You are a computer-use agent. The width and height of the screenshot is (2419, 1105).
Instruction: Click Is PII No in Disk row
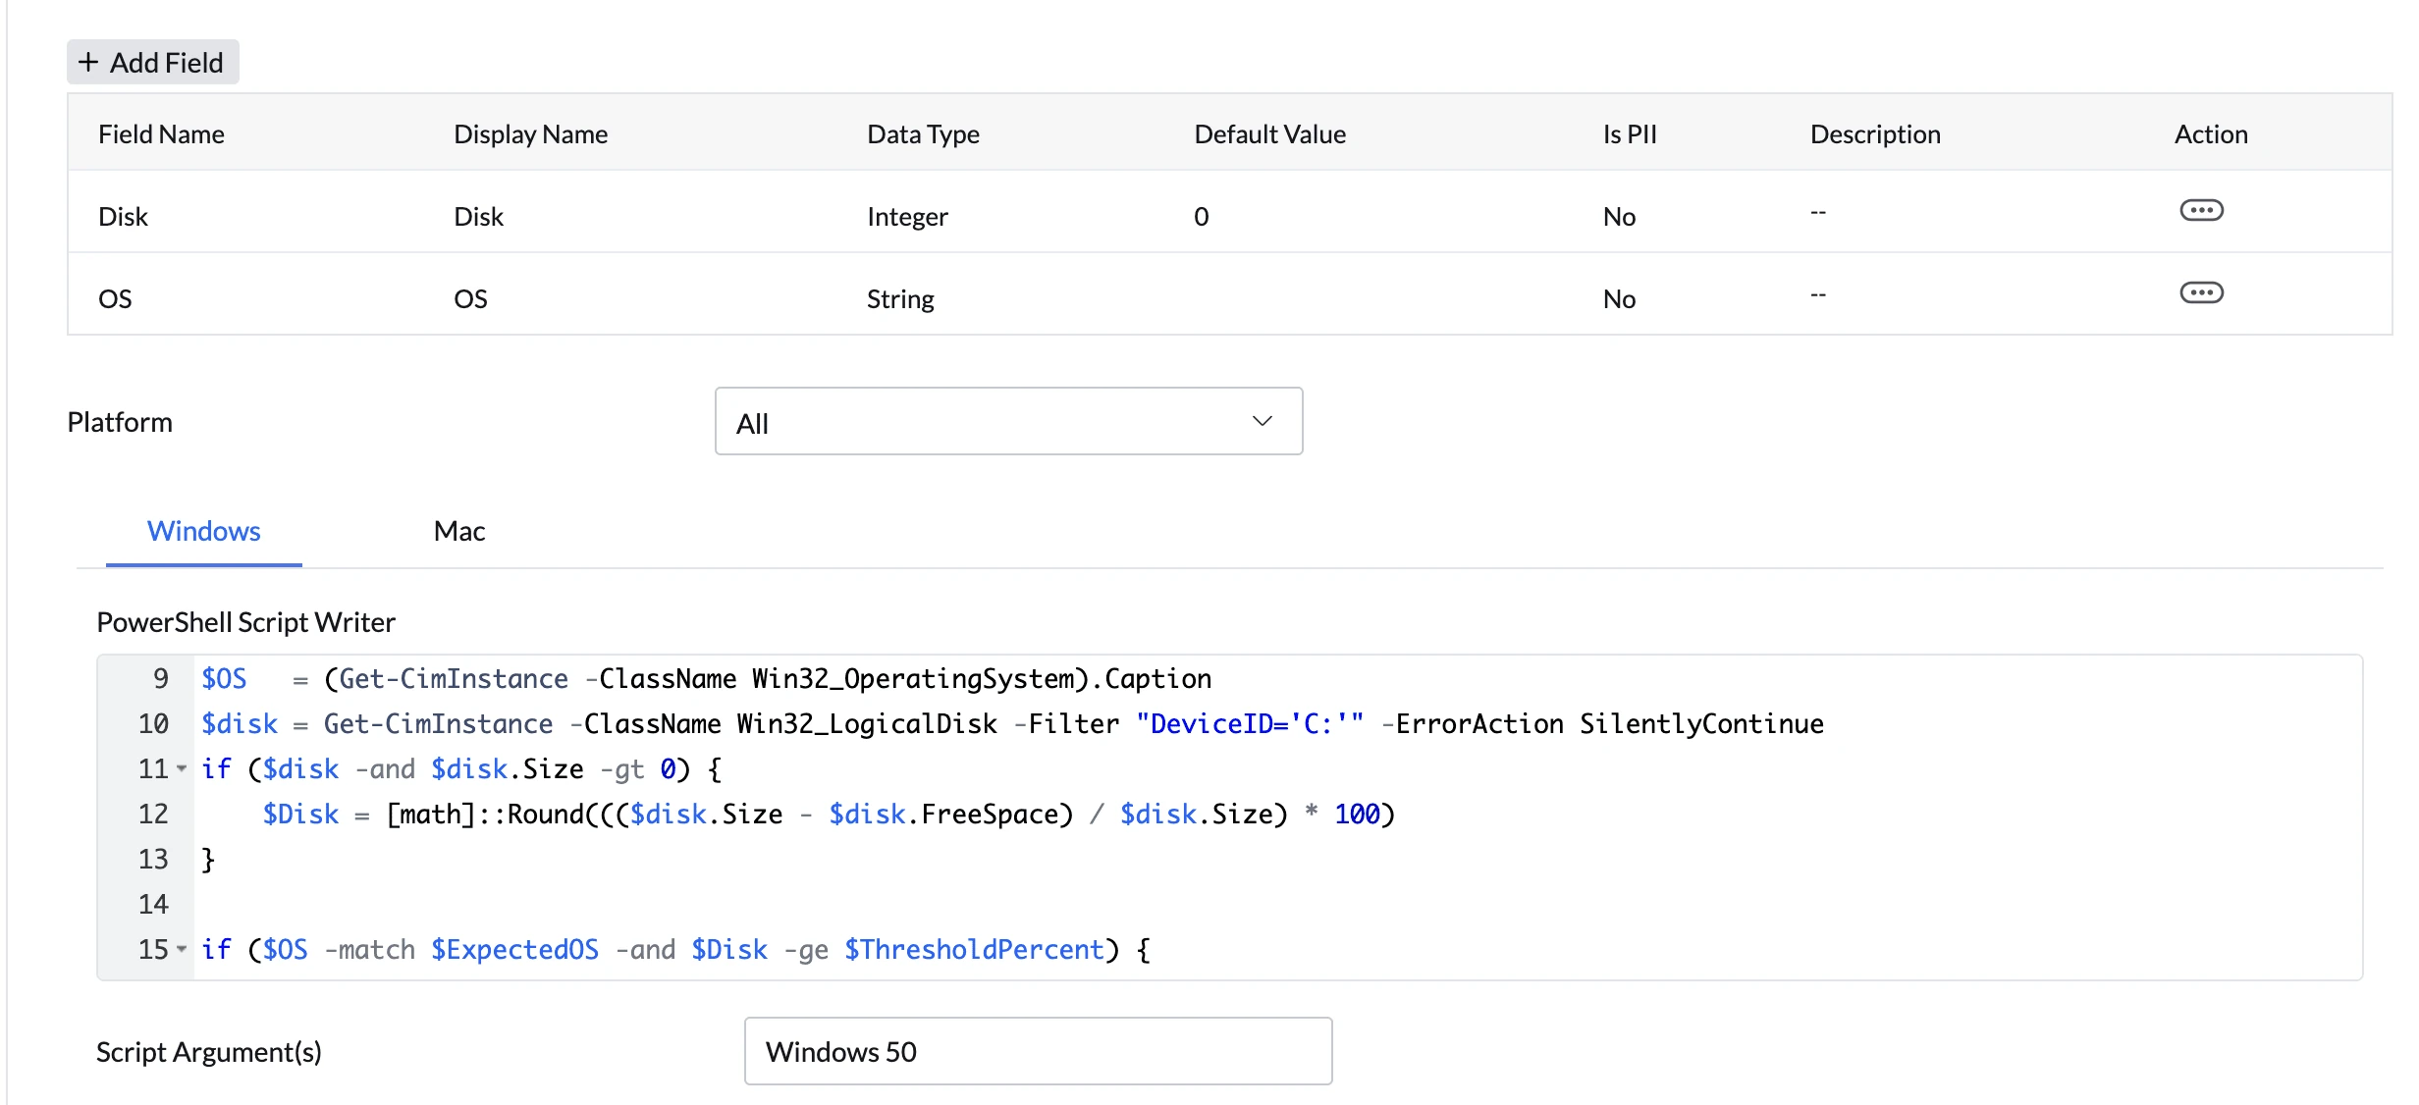tap(1619, 217)
